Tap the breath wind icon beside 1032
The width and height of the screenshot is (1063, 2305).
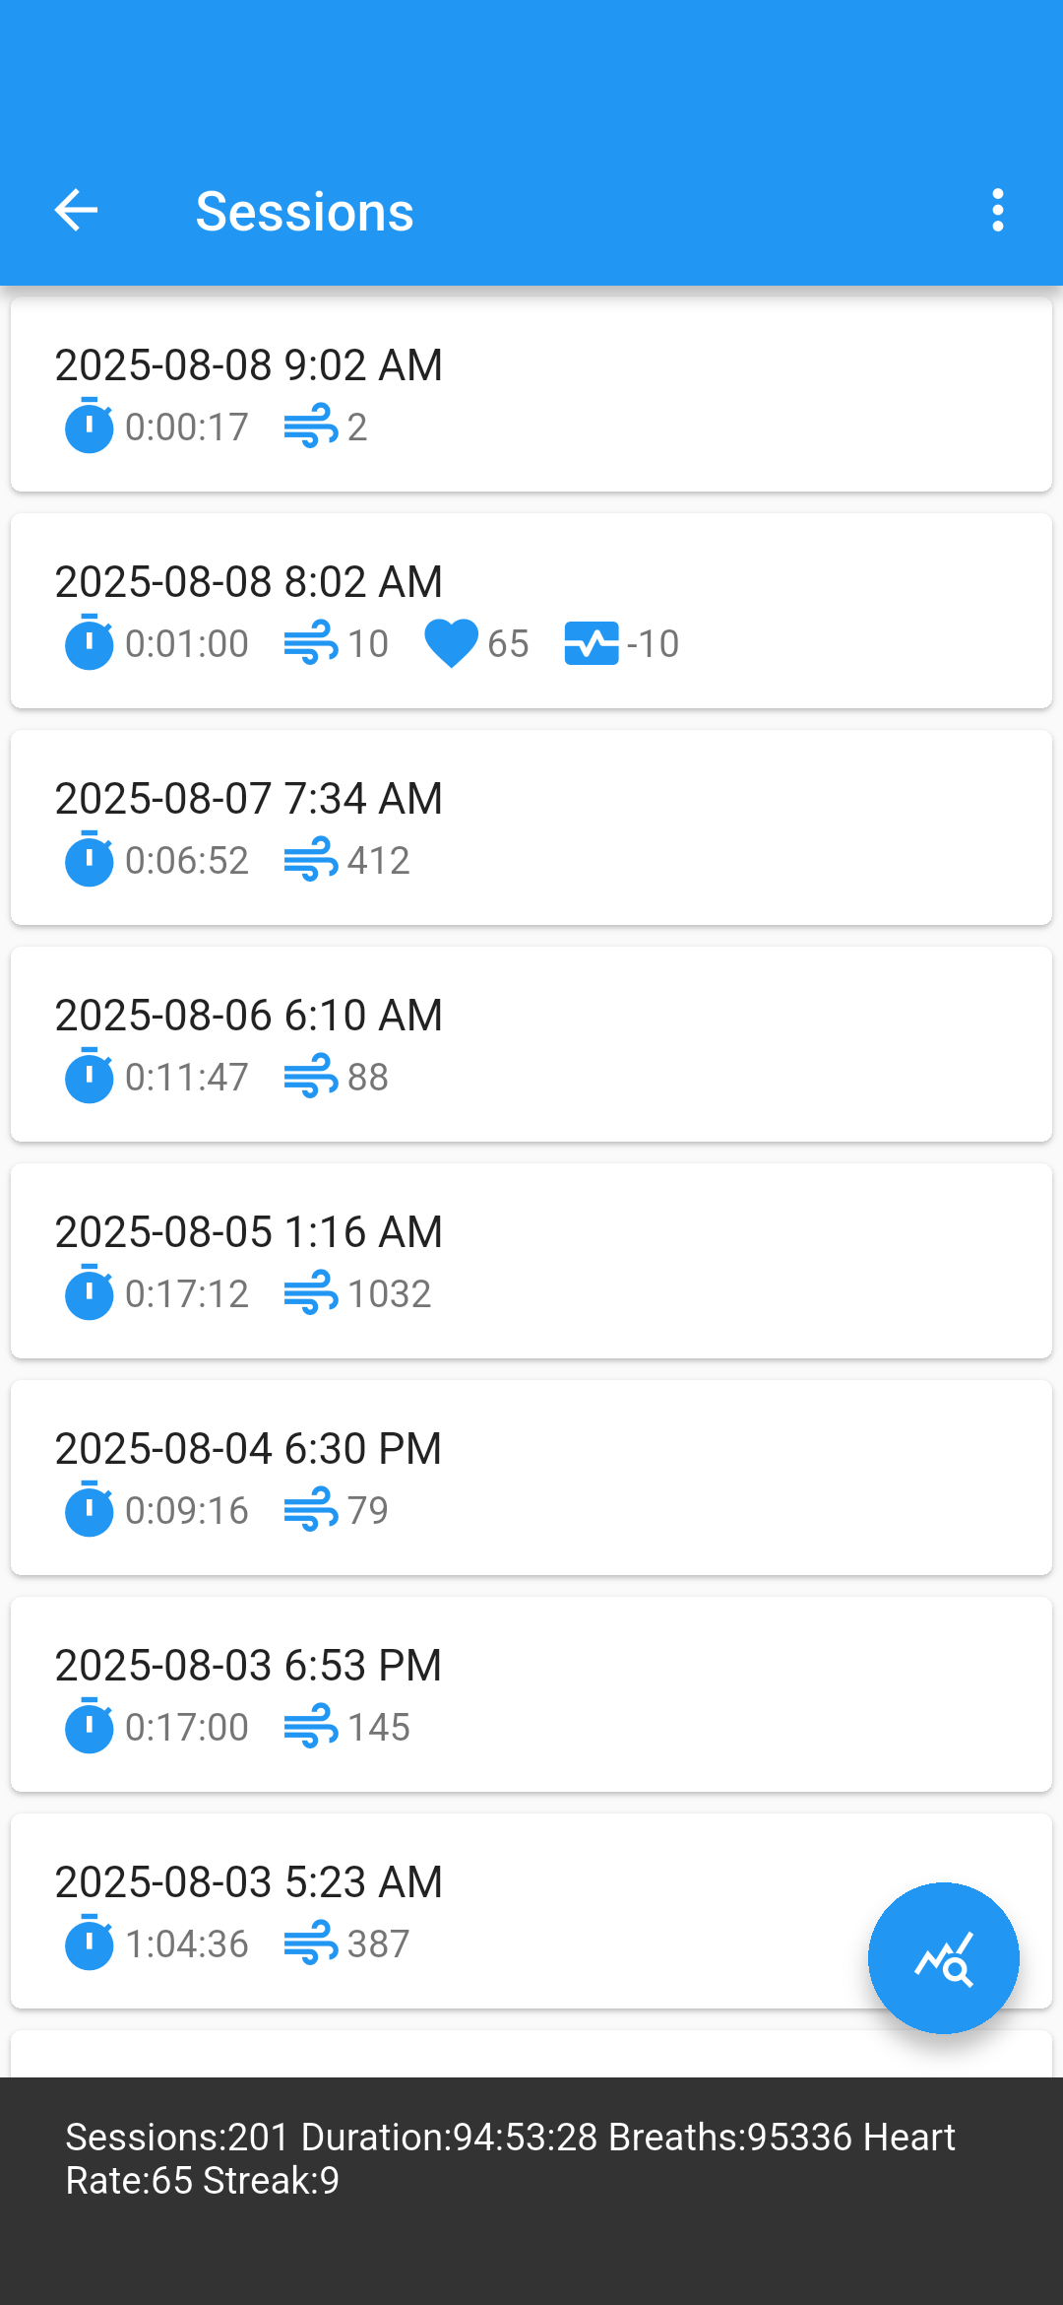coord(311,1293)
